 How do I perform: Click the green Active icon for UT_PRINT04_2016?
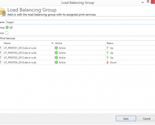56,62
